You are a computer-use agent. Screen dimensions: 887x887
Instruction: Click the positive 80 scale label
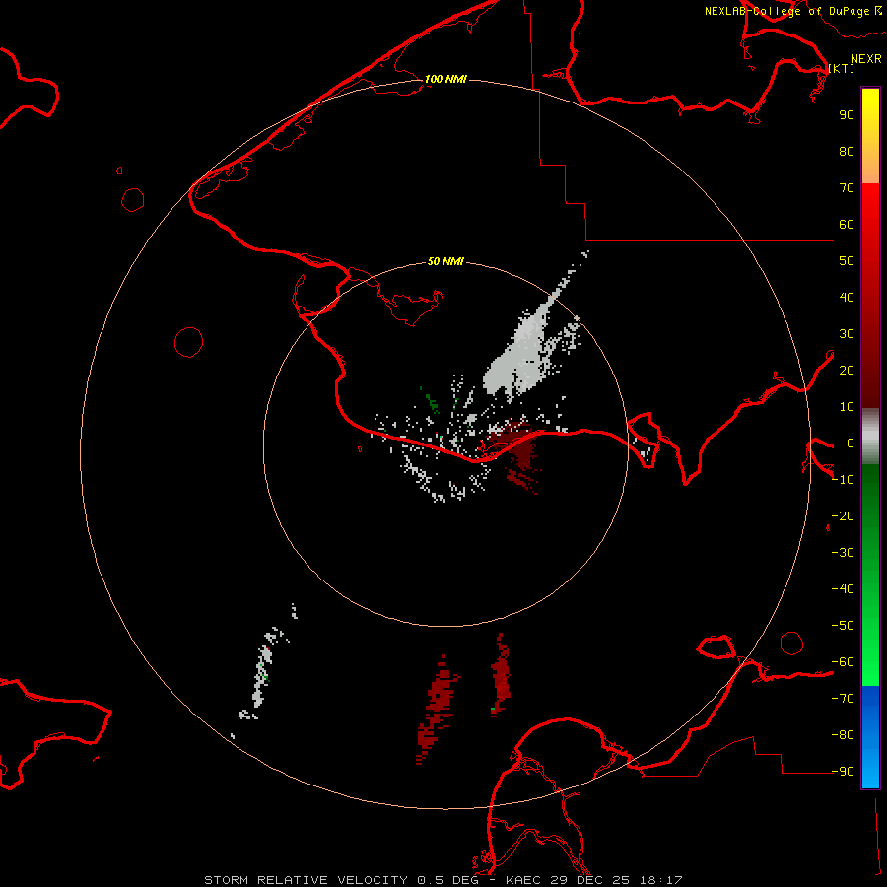coord(847,151)
